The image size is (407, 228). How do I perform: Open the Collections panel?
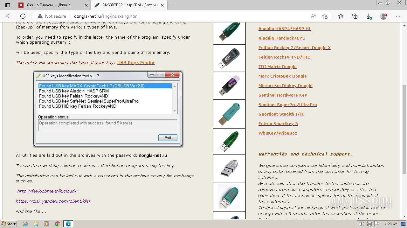pos(355,16)
